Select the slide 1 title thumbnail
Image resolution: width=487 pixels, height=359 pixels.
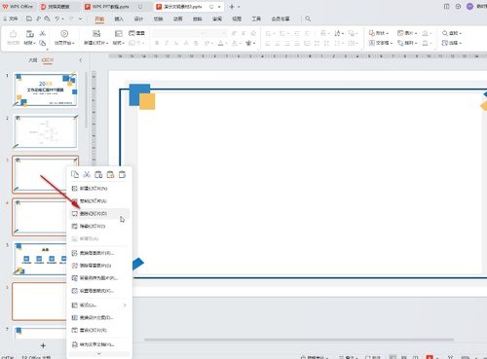click(x=45, y=90)
